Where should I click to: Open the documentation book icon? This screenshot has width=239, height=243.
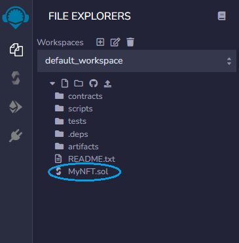221,16
